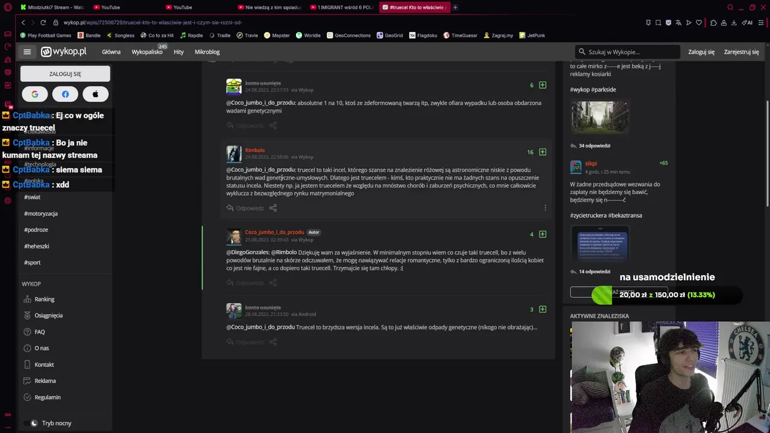770x433 pixels.
Task: Sign in with the Apple button
Action: [x=96, y=94]
